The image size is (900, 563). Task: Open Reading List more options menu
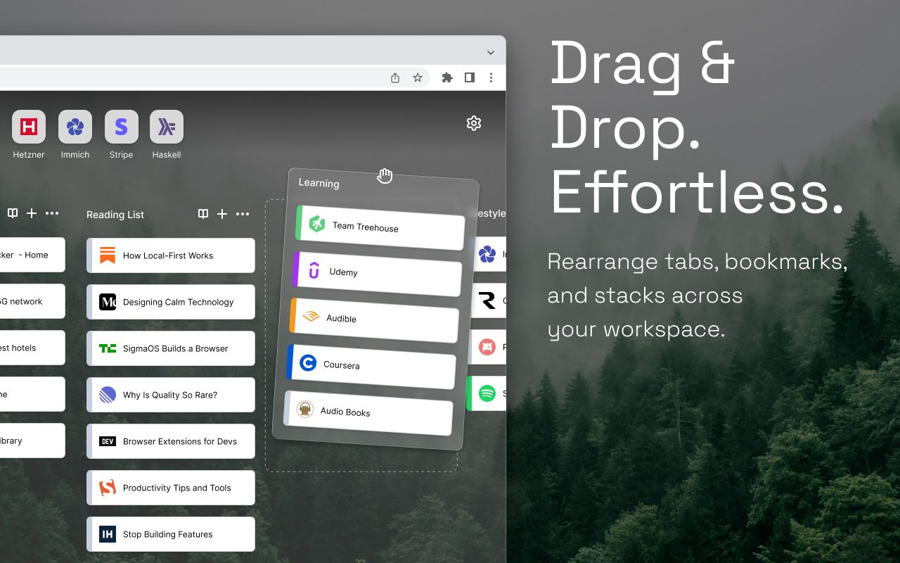pos(243,214)
